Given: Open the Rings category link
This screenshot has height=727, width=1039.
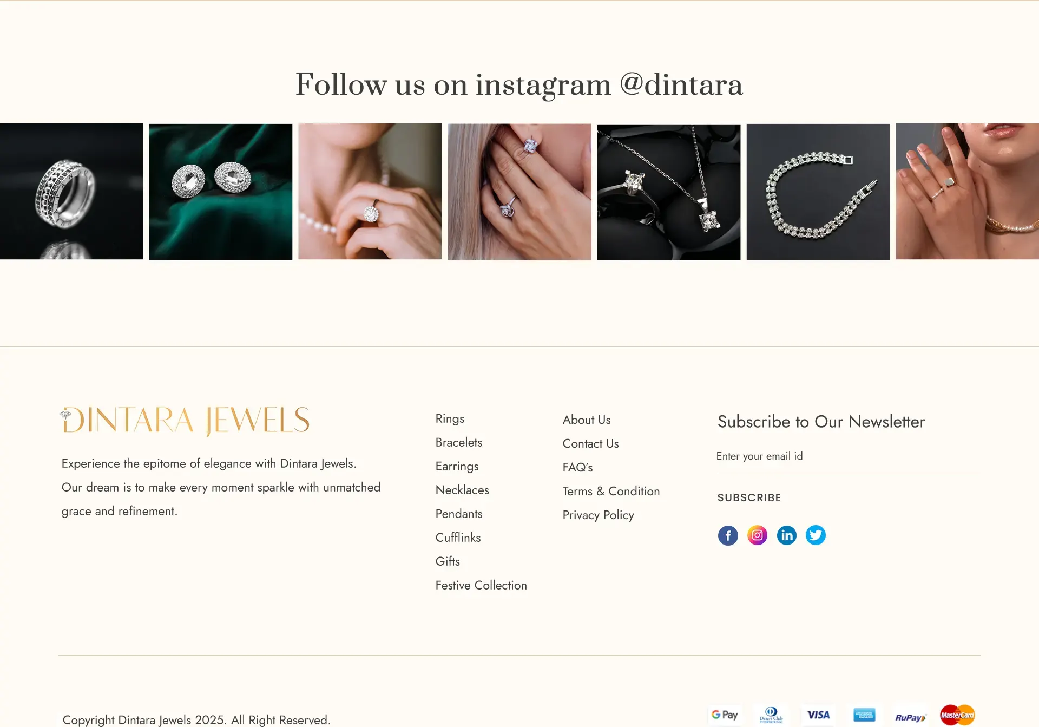Looking at the screenshot, I should pyautogui.click(x=450, y=418).
